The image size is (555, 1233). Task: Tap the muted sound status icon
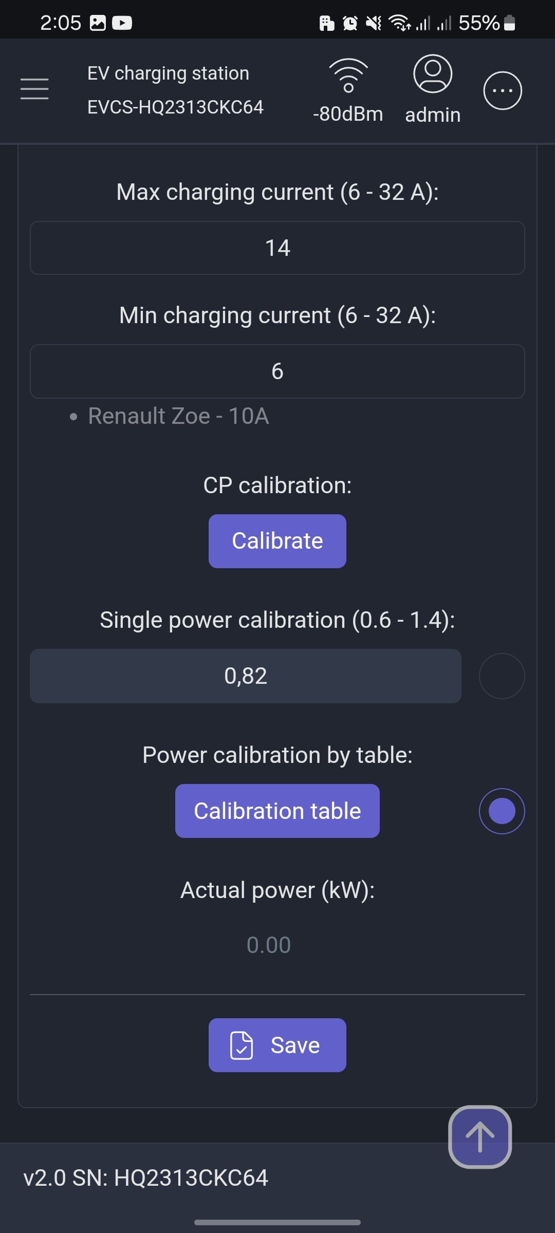pyautogui.click(x=374, y=23)
